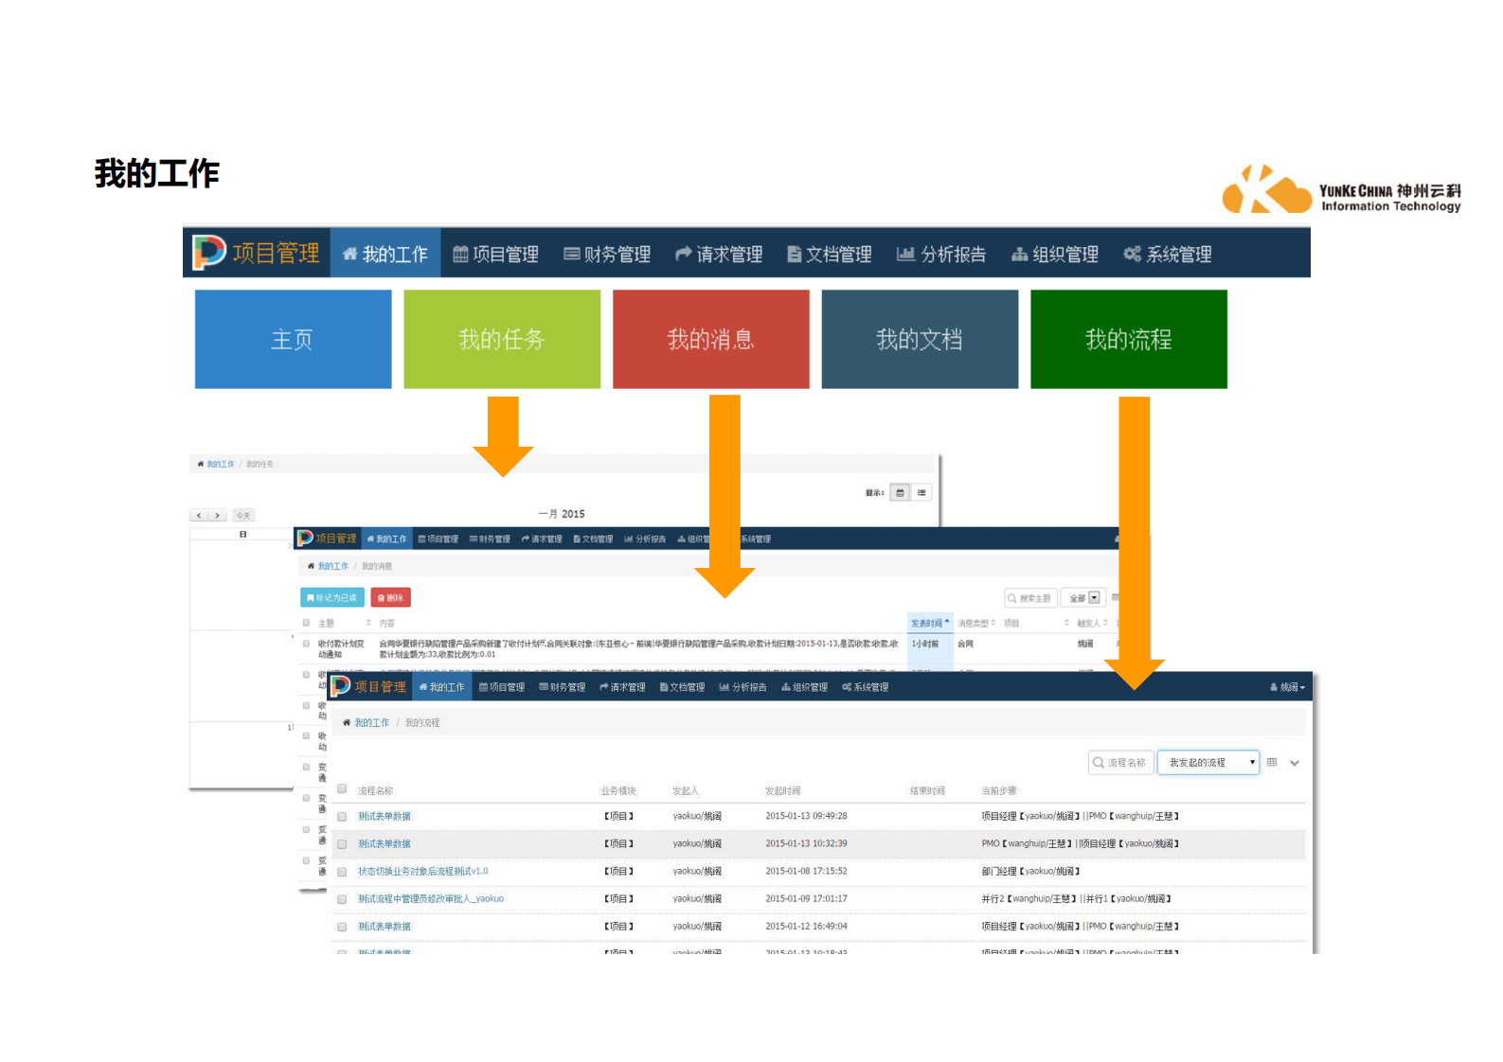The image size is (1503, 1062).
Task: Open the 我发起的流程 dropdown filter
Action: coord(1208,762)
